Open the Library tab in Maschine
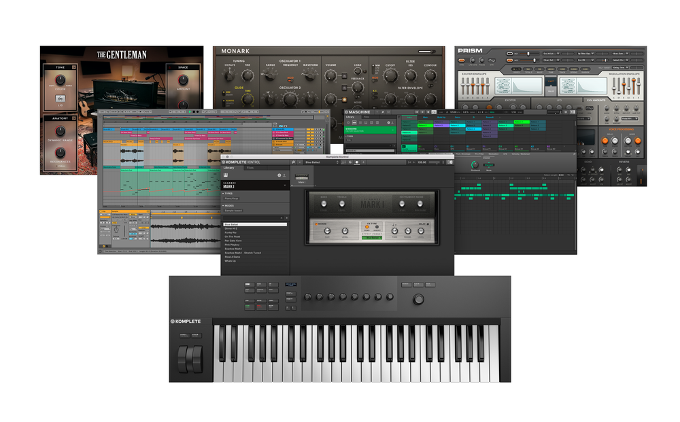 pyautogui.click(x=350, y=117)
